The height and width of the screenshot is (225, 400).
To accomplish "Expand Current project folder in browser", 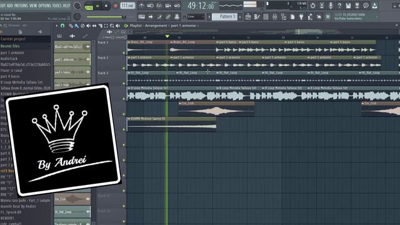I will click(x=25, y=39).
